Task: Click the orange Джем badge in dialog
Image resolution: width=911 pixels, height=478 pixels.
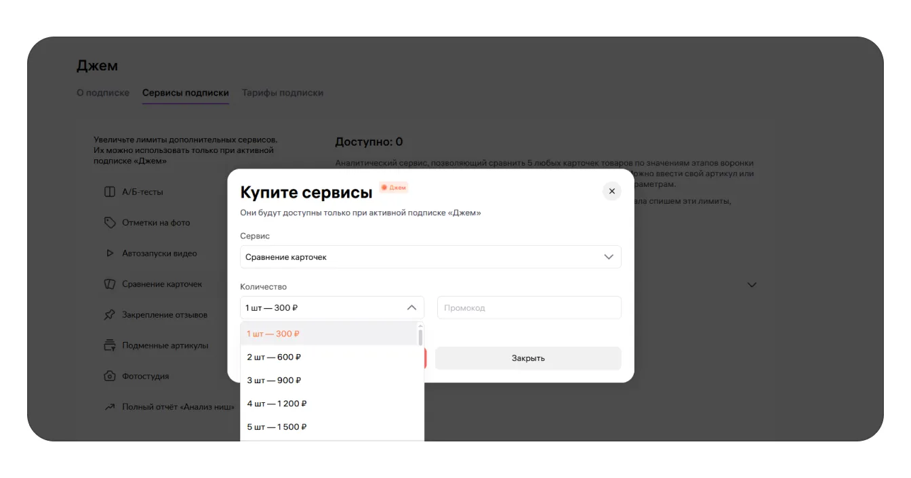Action: click(x=394, y=188)
